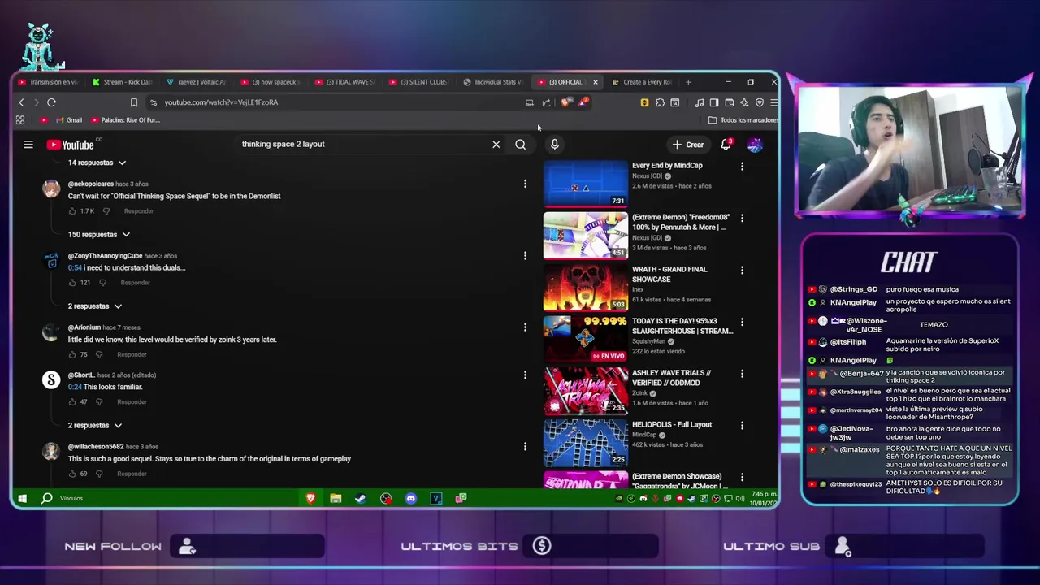Open the Brave Rewards icon
The image size is (1040, 585).
(x=583, y=102)
